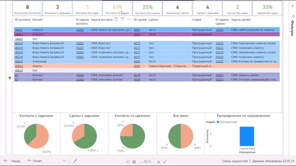Copy the table visual with the copy icon

116,19
